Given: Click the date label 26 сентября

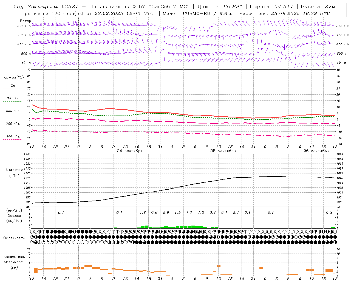Looking at the screenshot, I should [316, 151].
